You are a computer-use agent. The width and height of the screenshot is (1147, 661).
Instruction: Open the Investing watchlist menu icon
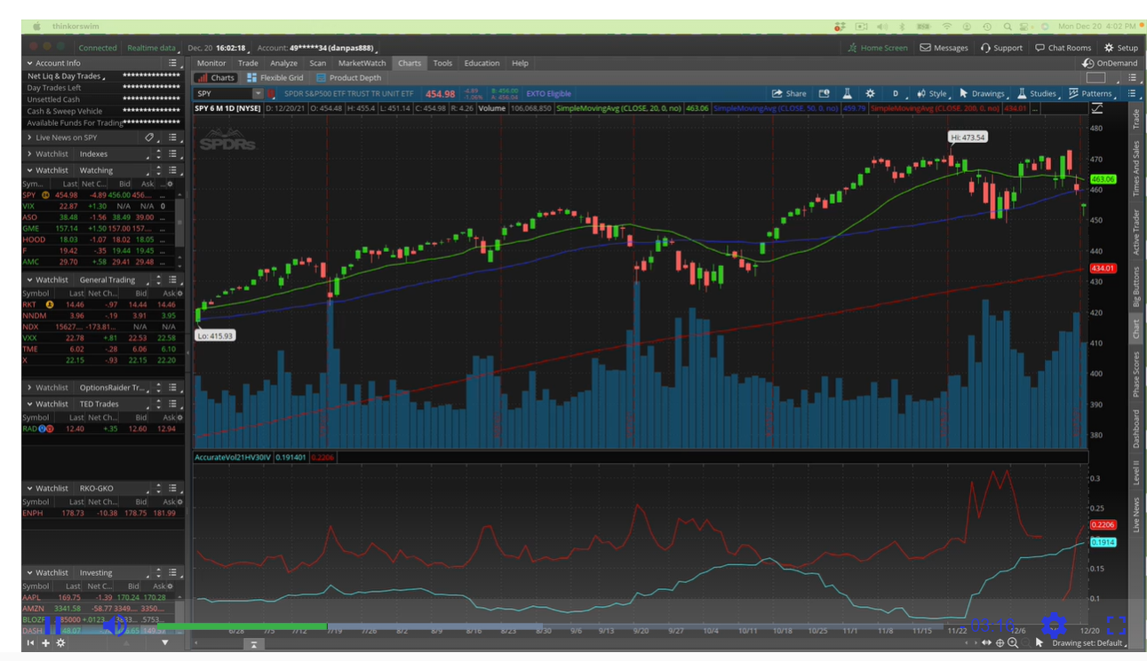[x=173, y=572]
